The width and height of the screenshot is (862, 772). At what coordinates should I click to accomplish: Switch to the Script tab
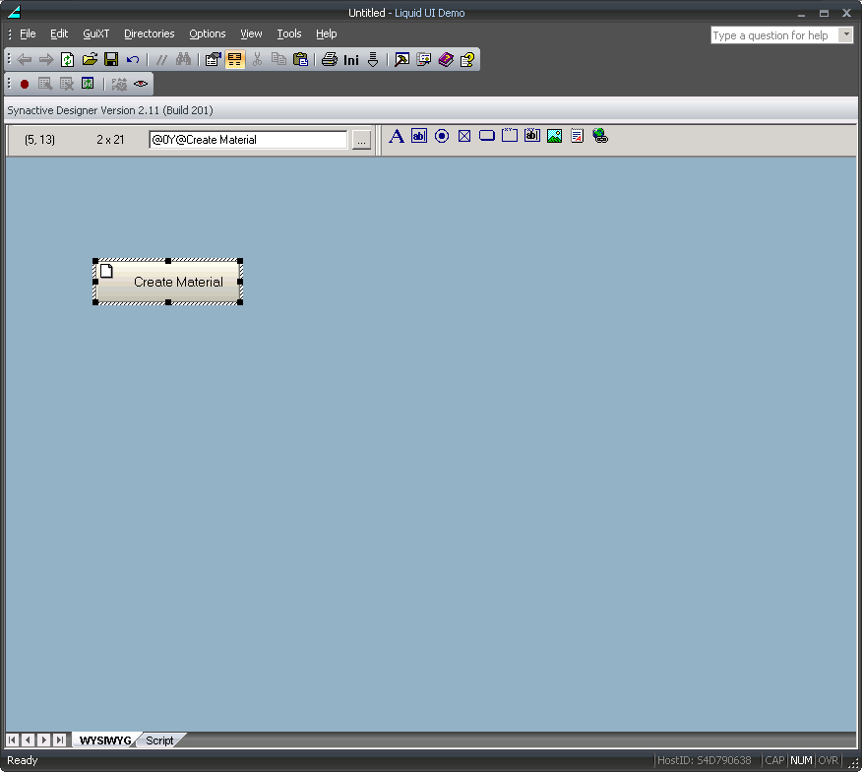click(x=159, y=740)
